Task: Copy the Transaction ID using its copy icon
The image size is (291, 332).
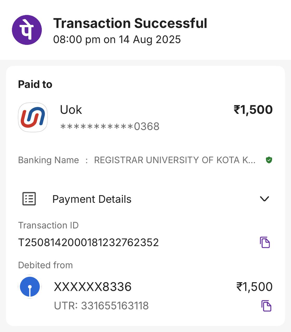Action: pos(265,243)
